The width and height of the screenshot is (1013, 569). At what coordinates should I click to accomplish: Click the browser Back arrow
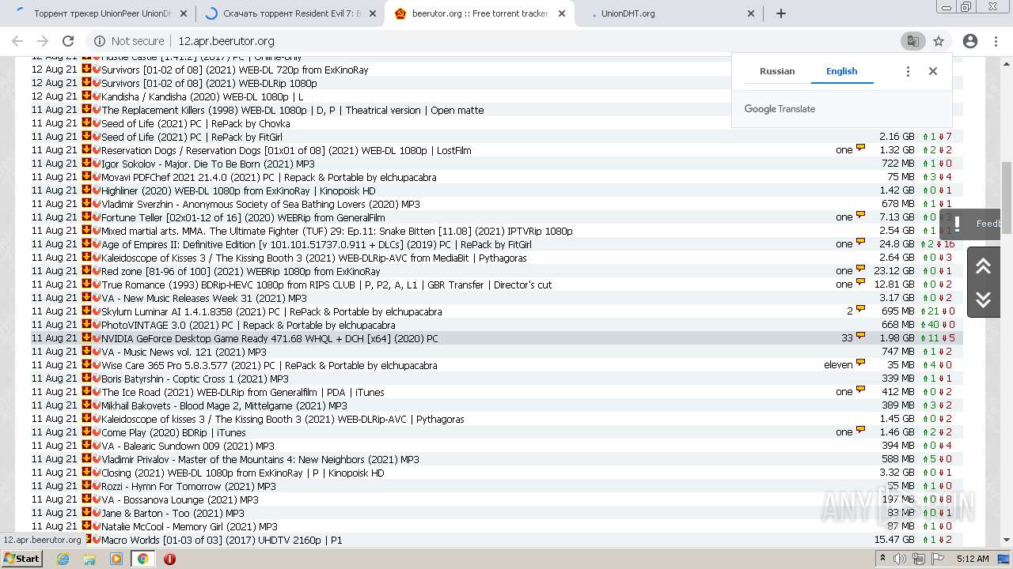17,41
